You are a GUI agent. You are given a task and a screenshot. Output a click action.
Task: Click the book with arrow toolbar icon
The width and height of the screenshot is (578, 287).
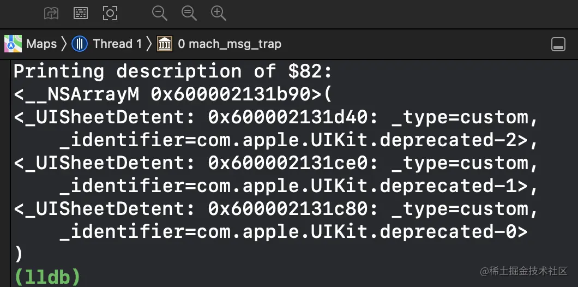(51, 13)
